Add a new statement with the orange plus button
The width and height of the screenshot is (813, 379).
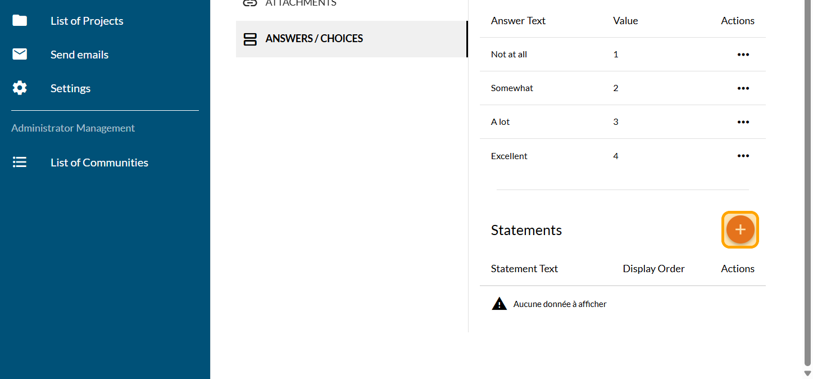click(x=740, y=229)
